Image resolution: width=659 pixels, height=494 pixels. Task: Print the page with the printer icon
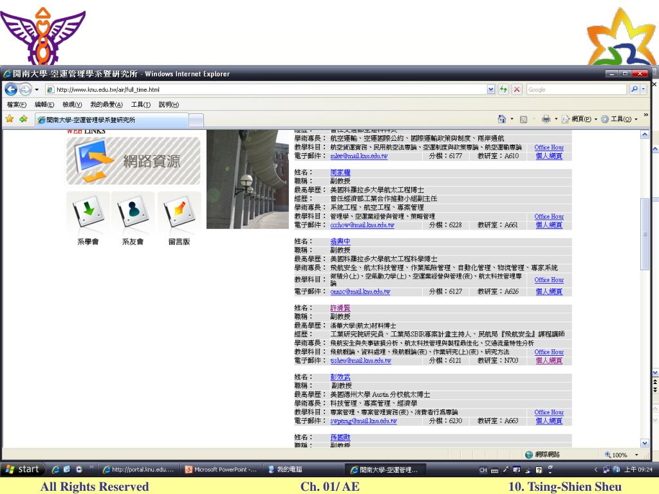tap(546, 119)
